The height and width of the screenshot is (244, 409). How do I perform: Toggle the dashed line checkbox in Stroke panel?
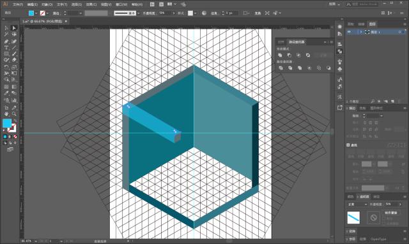348,145
